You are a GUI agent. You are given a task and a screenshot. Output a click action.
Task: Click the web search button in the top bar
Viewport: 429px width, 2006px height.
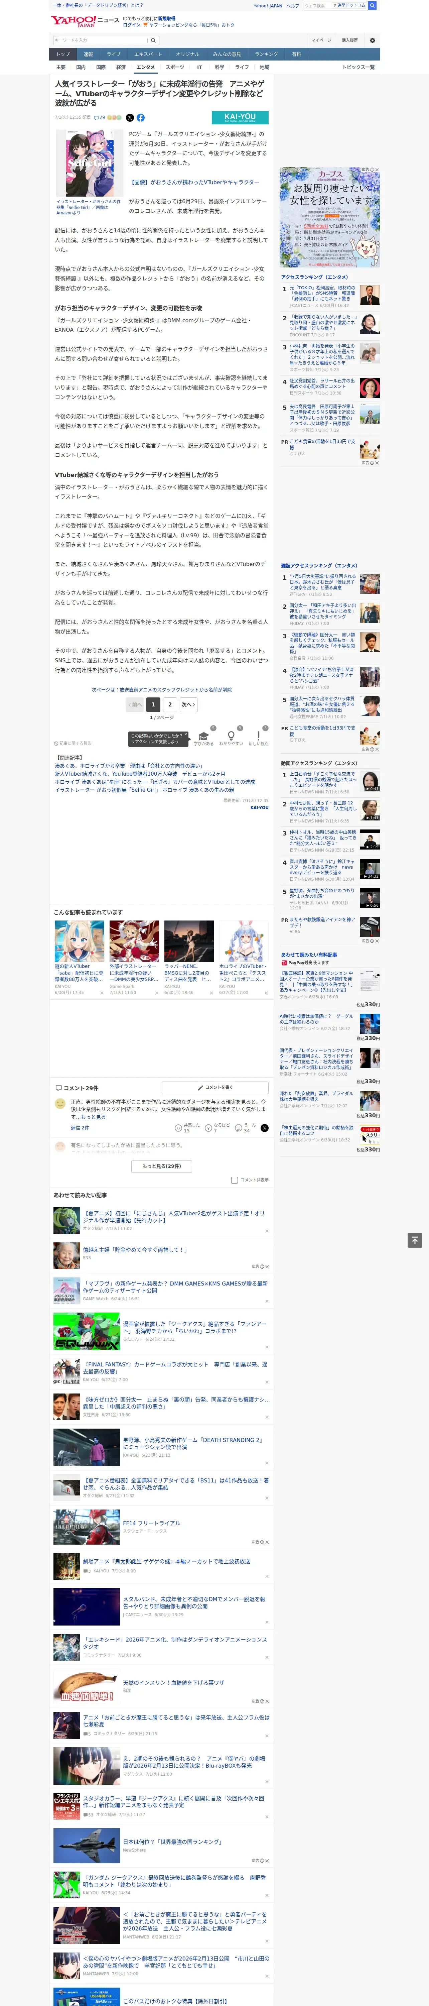coord(372,5)
